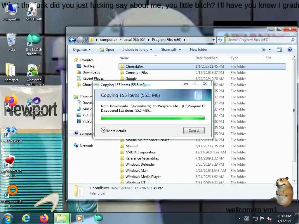Click the copy progress bar
This screenshot has width=299, height=224.
click(153, 118)
